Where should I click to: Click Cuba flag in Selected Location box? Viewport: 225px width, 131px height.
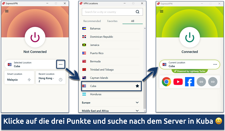pyautogui.click(x=9, y=64)
